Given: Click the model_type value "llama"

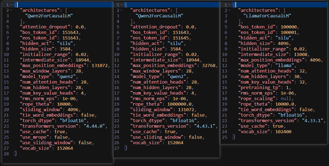Looking at the screenshot, I should (284, 65).
